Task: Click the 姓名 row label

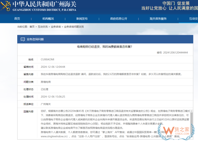Action: pos(31,60)
